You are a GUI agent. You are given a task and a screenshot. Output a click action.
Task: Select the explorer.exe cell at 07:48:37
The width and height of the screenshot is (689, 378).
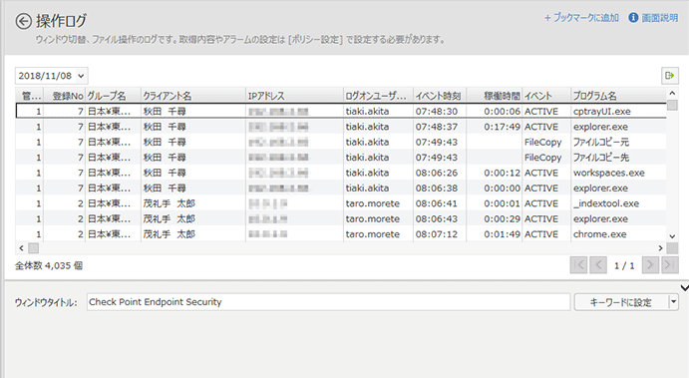pyautogui.click(x=618, y=127)
